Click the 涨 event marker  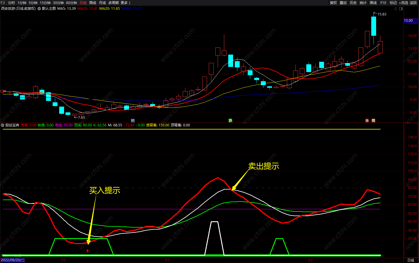tap(367, 121)
